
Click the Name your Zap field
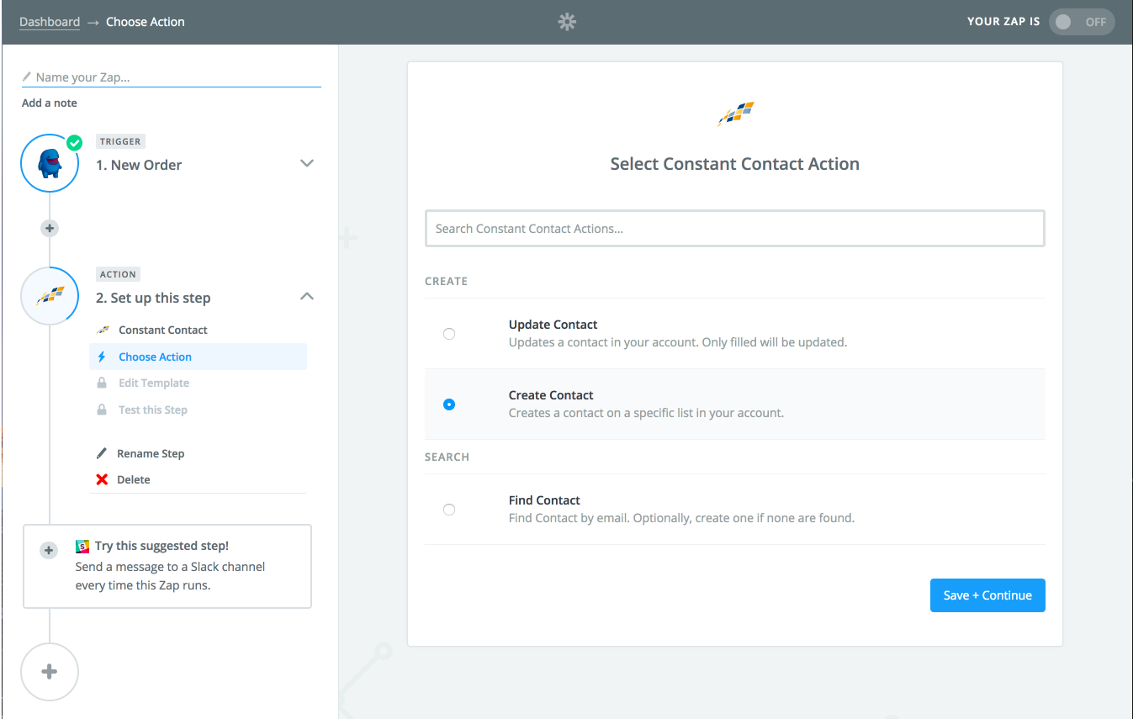[x=172, y=77]
